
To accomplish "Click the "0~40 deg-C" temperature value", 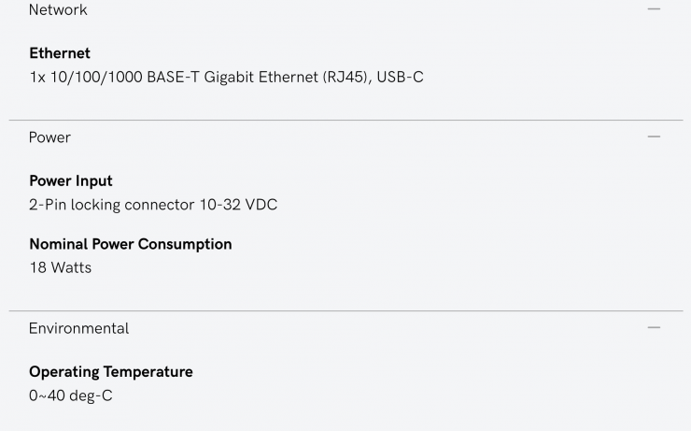I will click(71, 395).
